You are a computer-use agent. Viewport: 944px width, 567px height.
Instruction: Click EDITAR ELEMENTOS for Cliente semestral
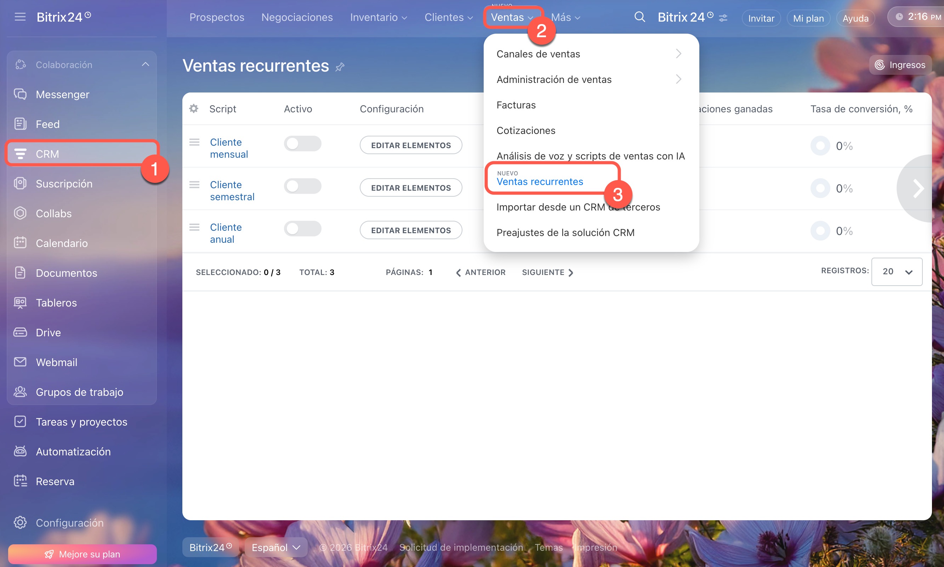(411, 187)
